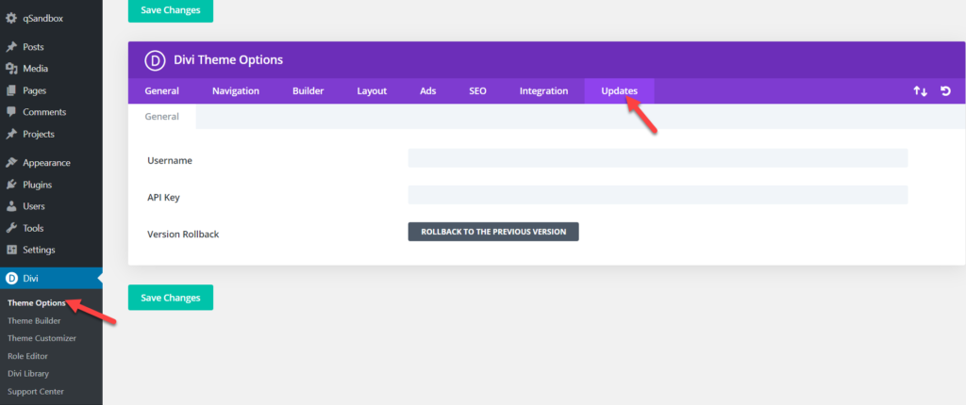
Task: Click the Comments bubble icon
Action: [x=11, y=112]
